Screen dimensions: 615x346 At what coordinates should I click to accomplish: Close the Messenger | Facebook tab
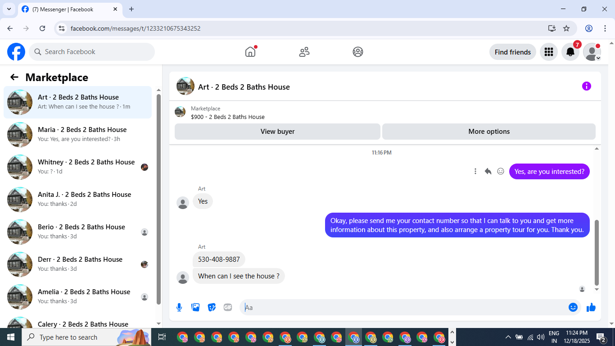click(x=115, y=9)
